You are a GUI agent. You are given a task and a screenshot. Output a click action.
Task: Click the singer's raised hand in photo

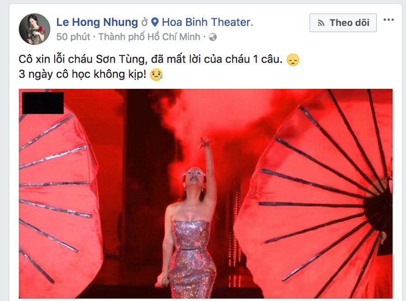point(204,143)
